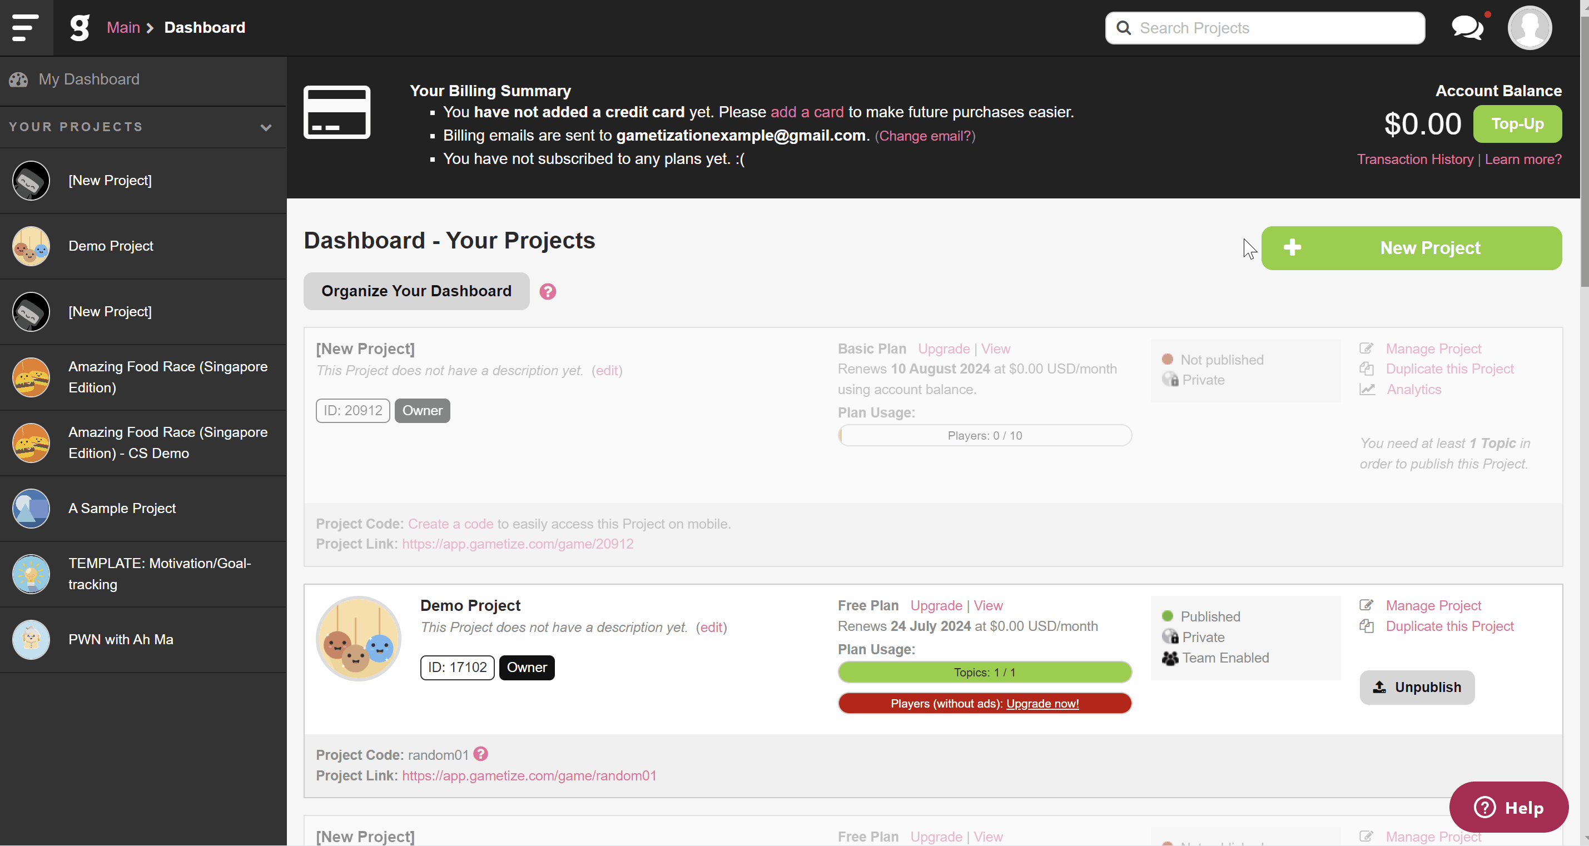Click first [New Project] sidebar avatar icon

click(31, 181)
